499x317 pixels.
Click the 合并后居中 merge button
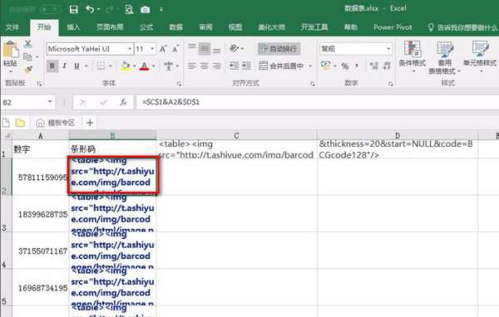tap(281, 66)
